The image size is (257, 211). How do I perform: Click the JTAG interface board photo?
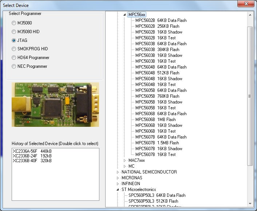tap(55, 105)
